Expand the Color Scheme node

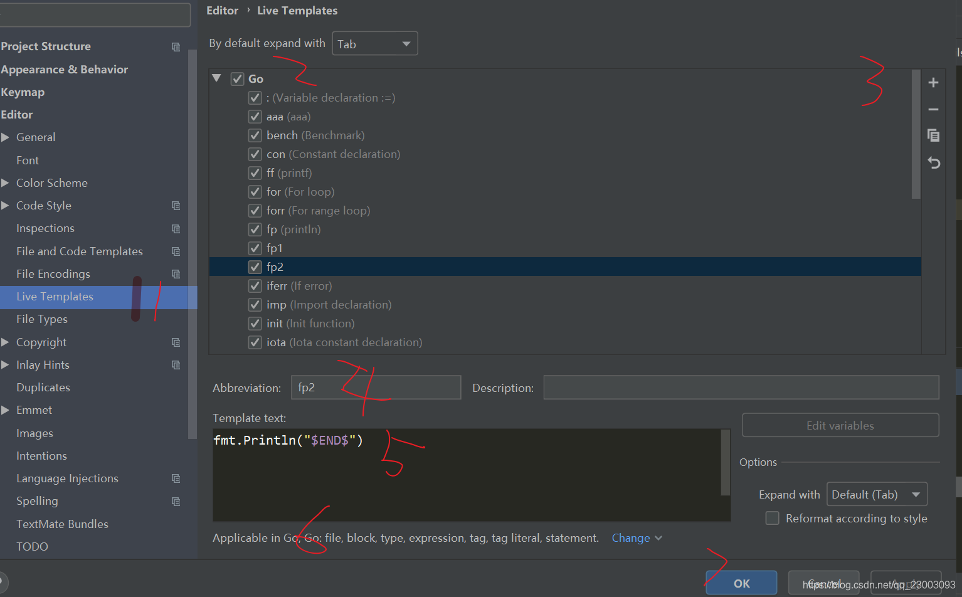pos(5,183)
